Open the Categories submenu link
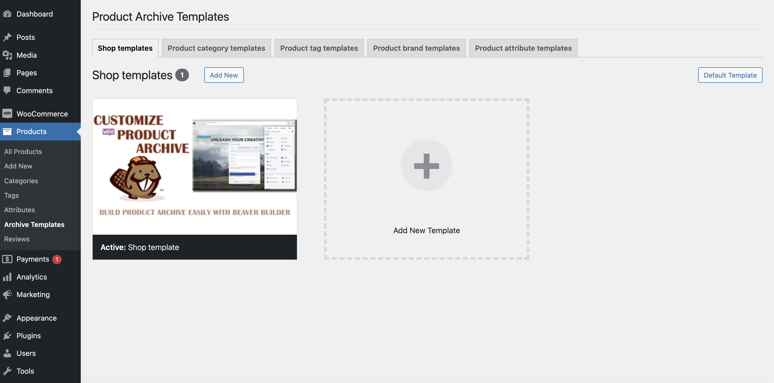 click(x=21, y=181)
